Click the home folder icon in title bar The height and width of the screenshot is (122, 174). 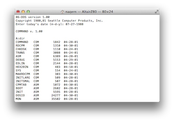tap(62, 12)
